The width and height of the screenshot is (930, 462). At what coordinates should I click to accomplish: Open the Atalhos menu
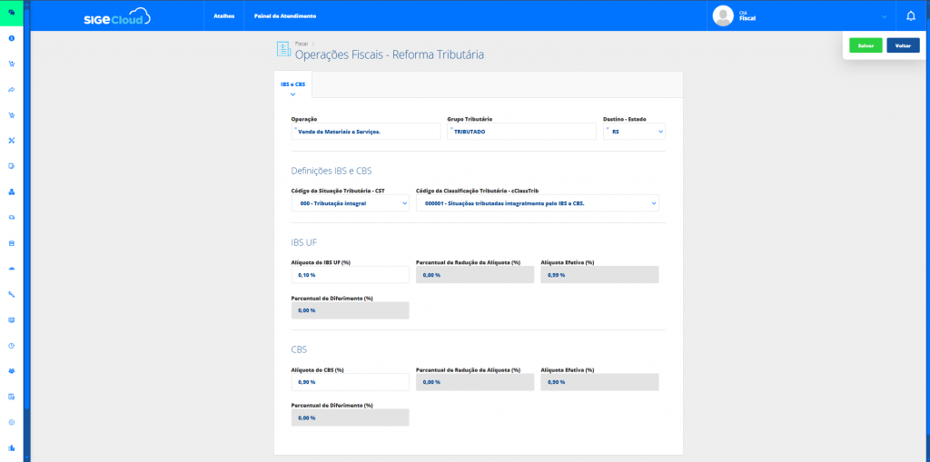pos(223,16)
